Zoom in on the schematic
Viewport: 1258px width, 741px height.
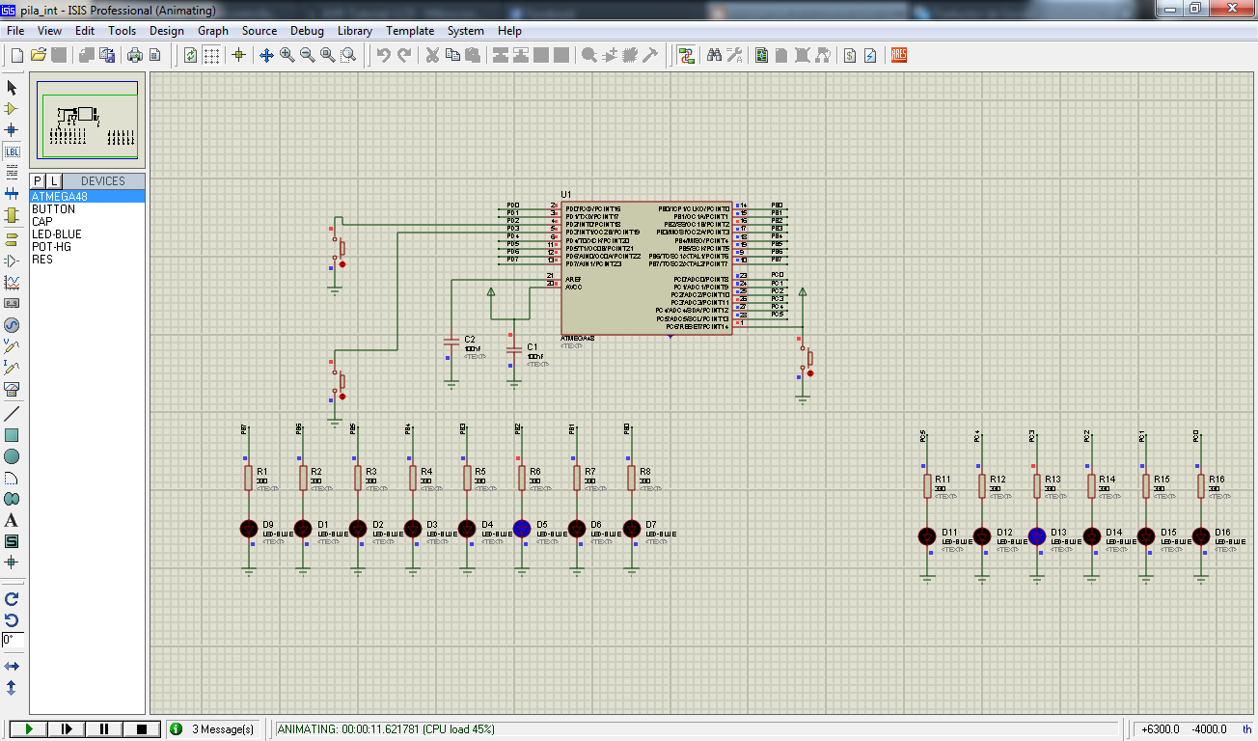[x=284, y=55]
